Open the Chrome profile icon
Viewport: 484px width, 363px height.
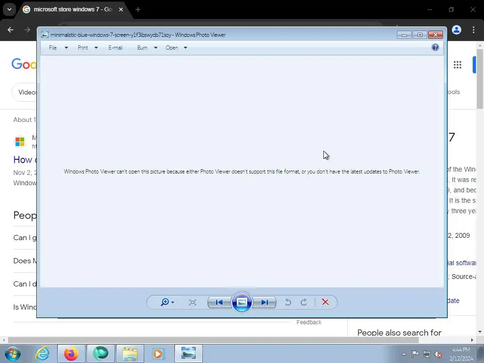click(x=457, y=30)
